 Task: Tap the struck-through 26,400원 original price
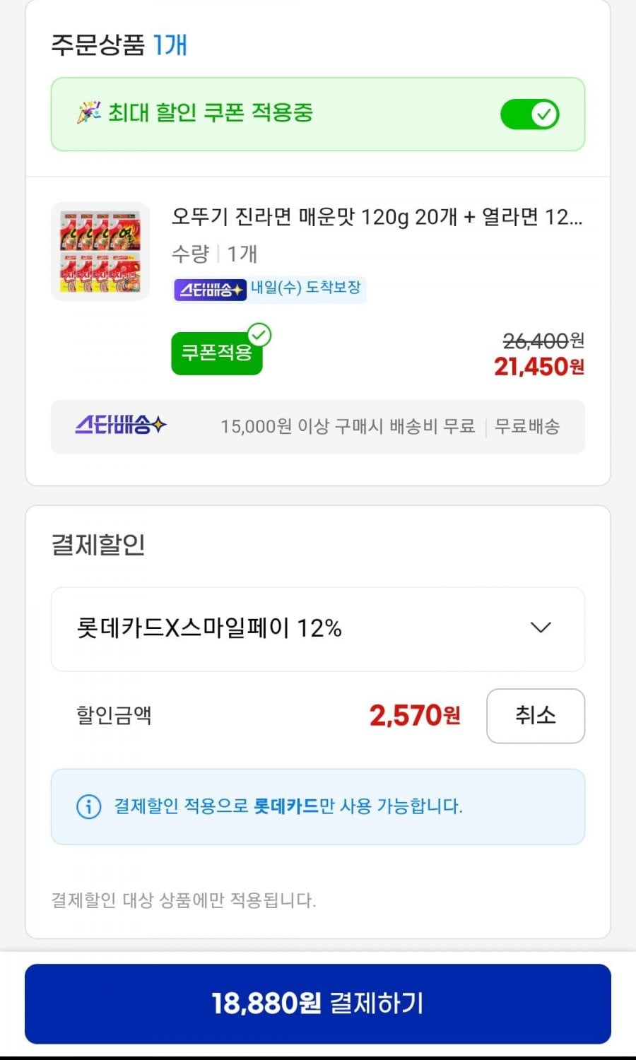pos(543,341)
